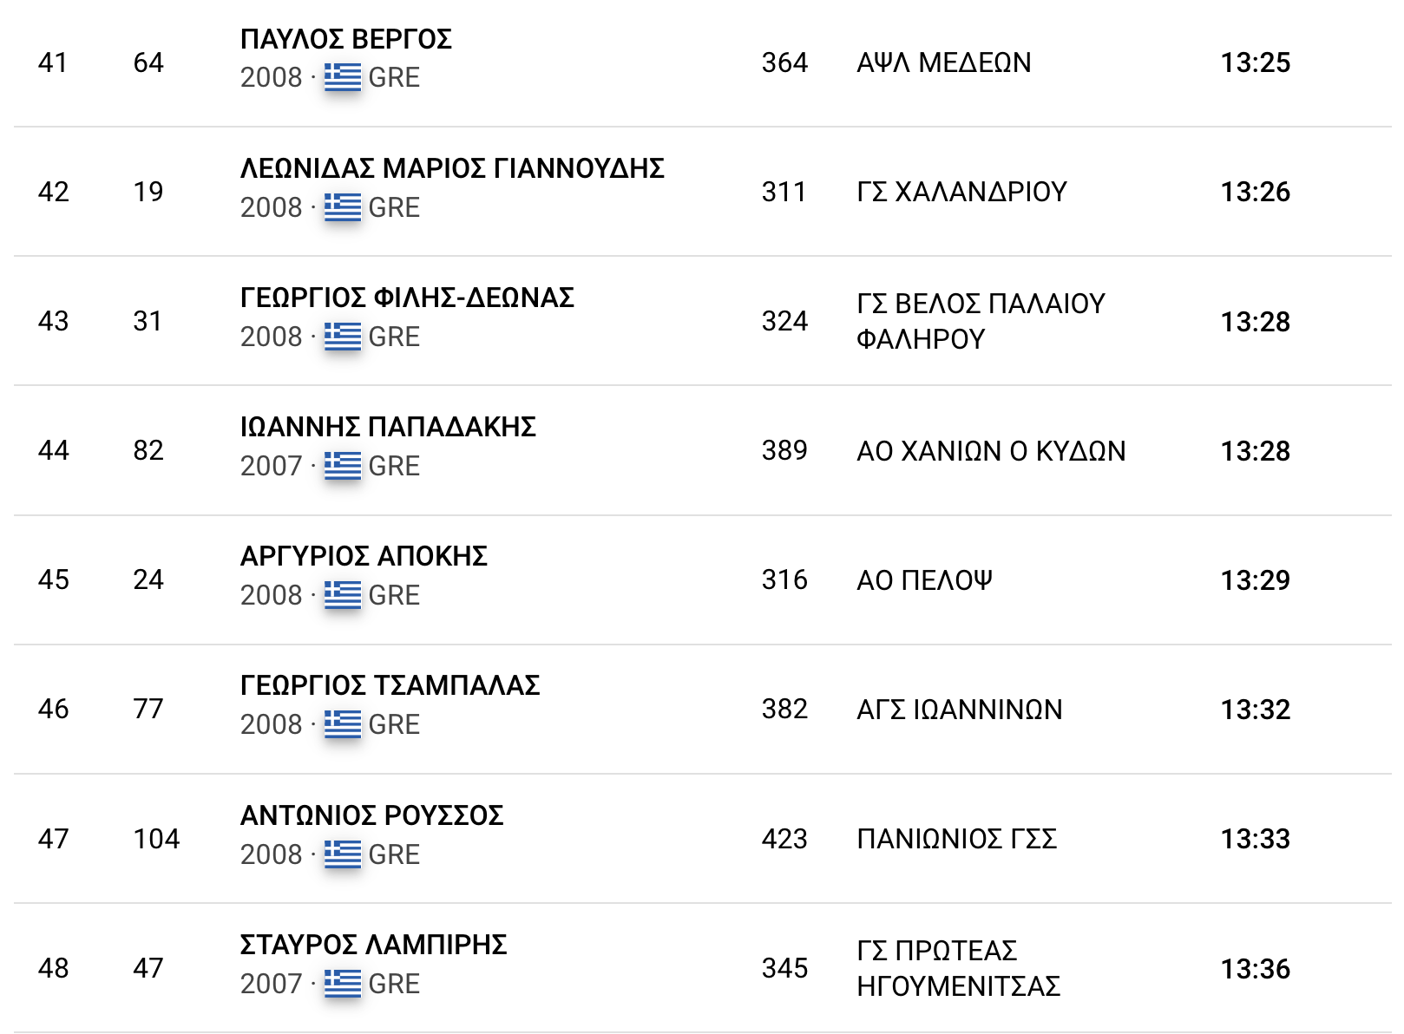1404x1034 pixels.
Task: Click the Greek flag beside ΠΑΥΛΟΣ ΒΕΡΓΟΣ
Action: (x=343, y=77)
